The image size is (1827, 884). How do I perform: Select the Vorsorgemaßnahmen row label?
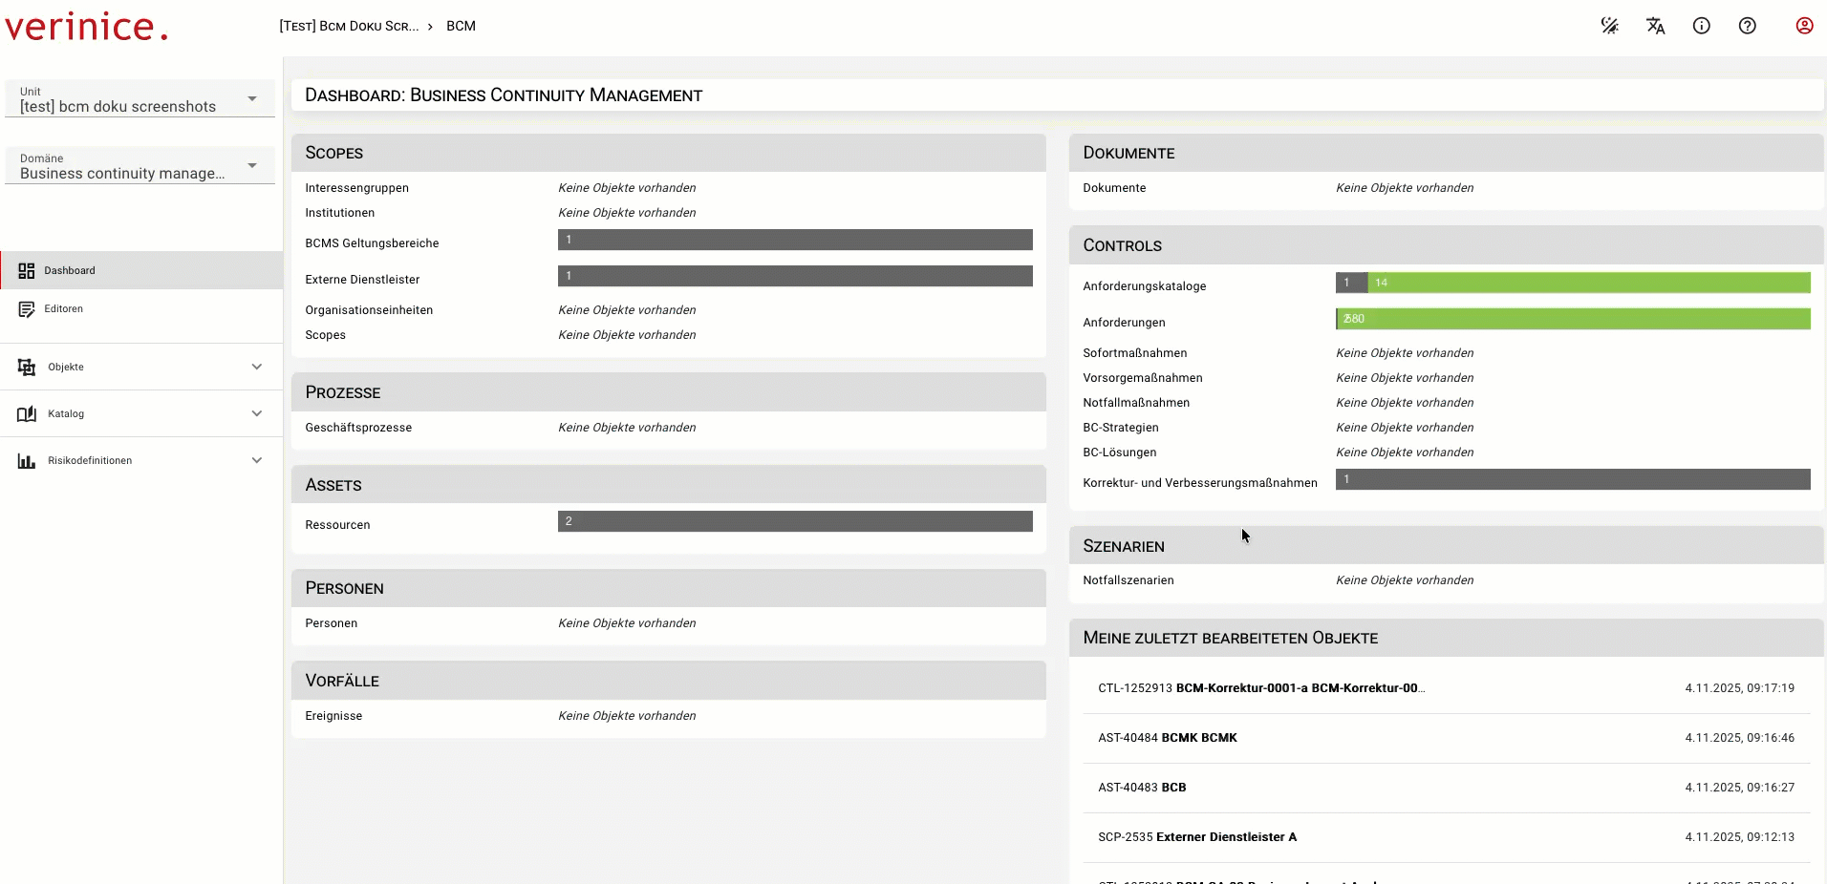(1143, 378)
